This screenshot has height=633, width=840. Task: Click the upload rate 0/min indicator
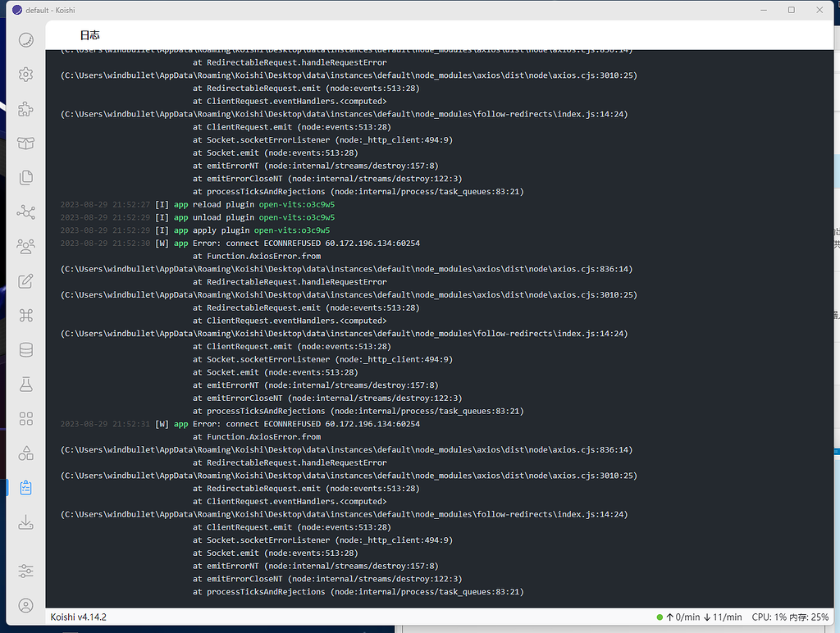point(683,617)
